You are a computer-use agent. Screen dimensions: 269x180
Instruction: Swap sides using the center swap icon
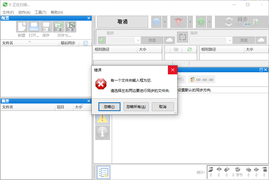pyautogui.click(x=182, y=37)
